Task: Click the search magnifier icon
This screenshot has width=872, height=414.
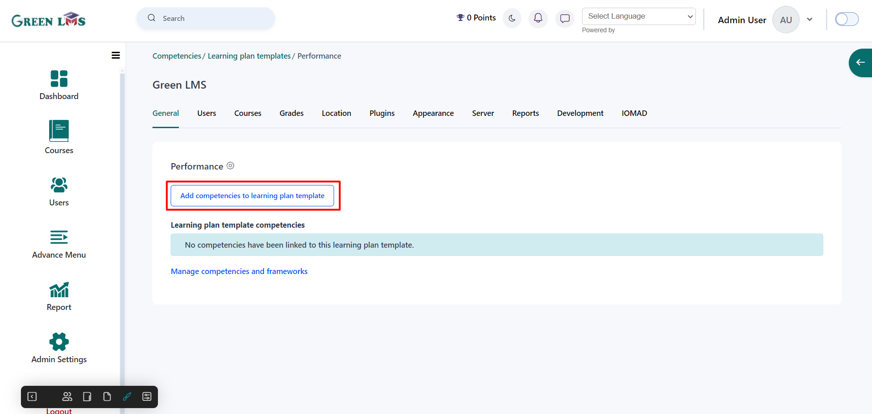Action: tap(152, 18)
